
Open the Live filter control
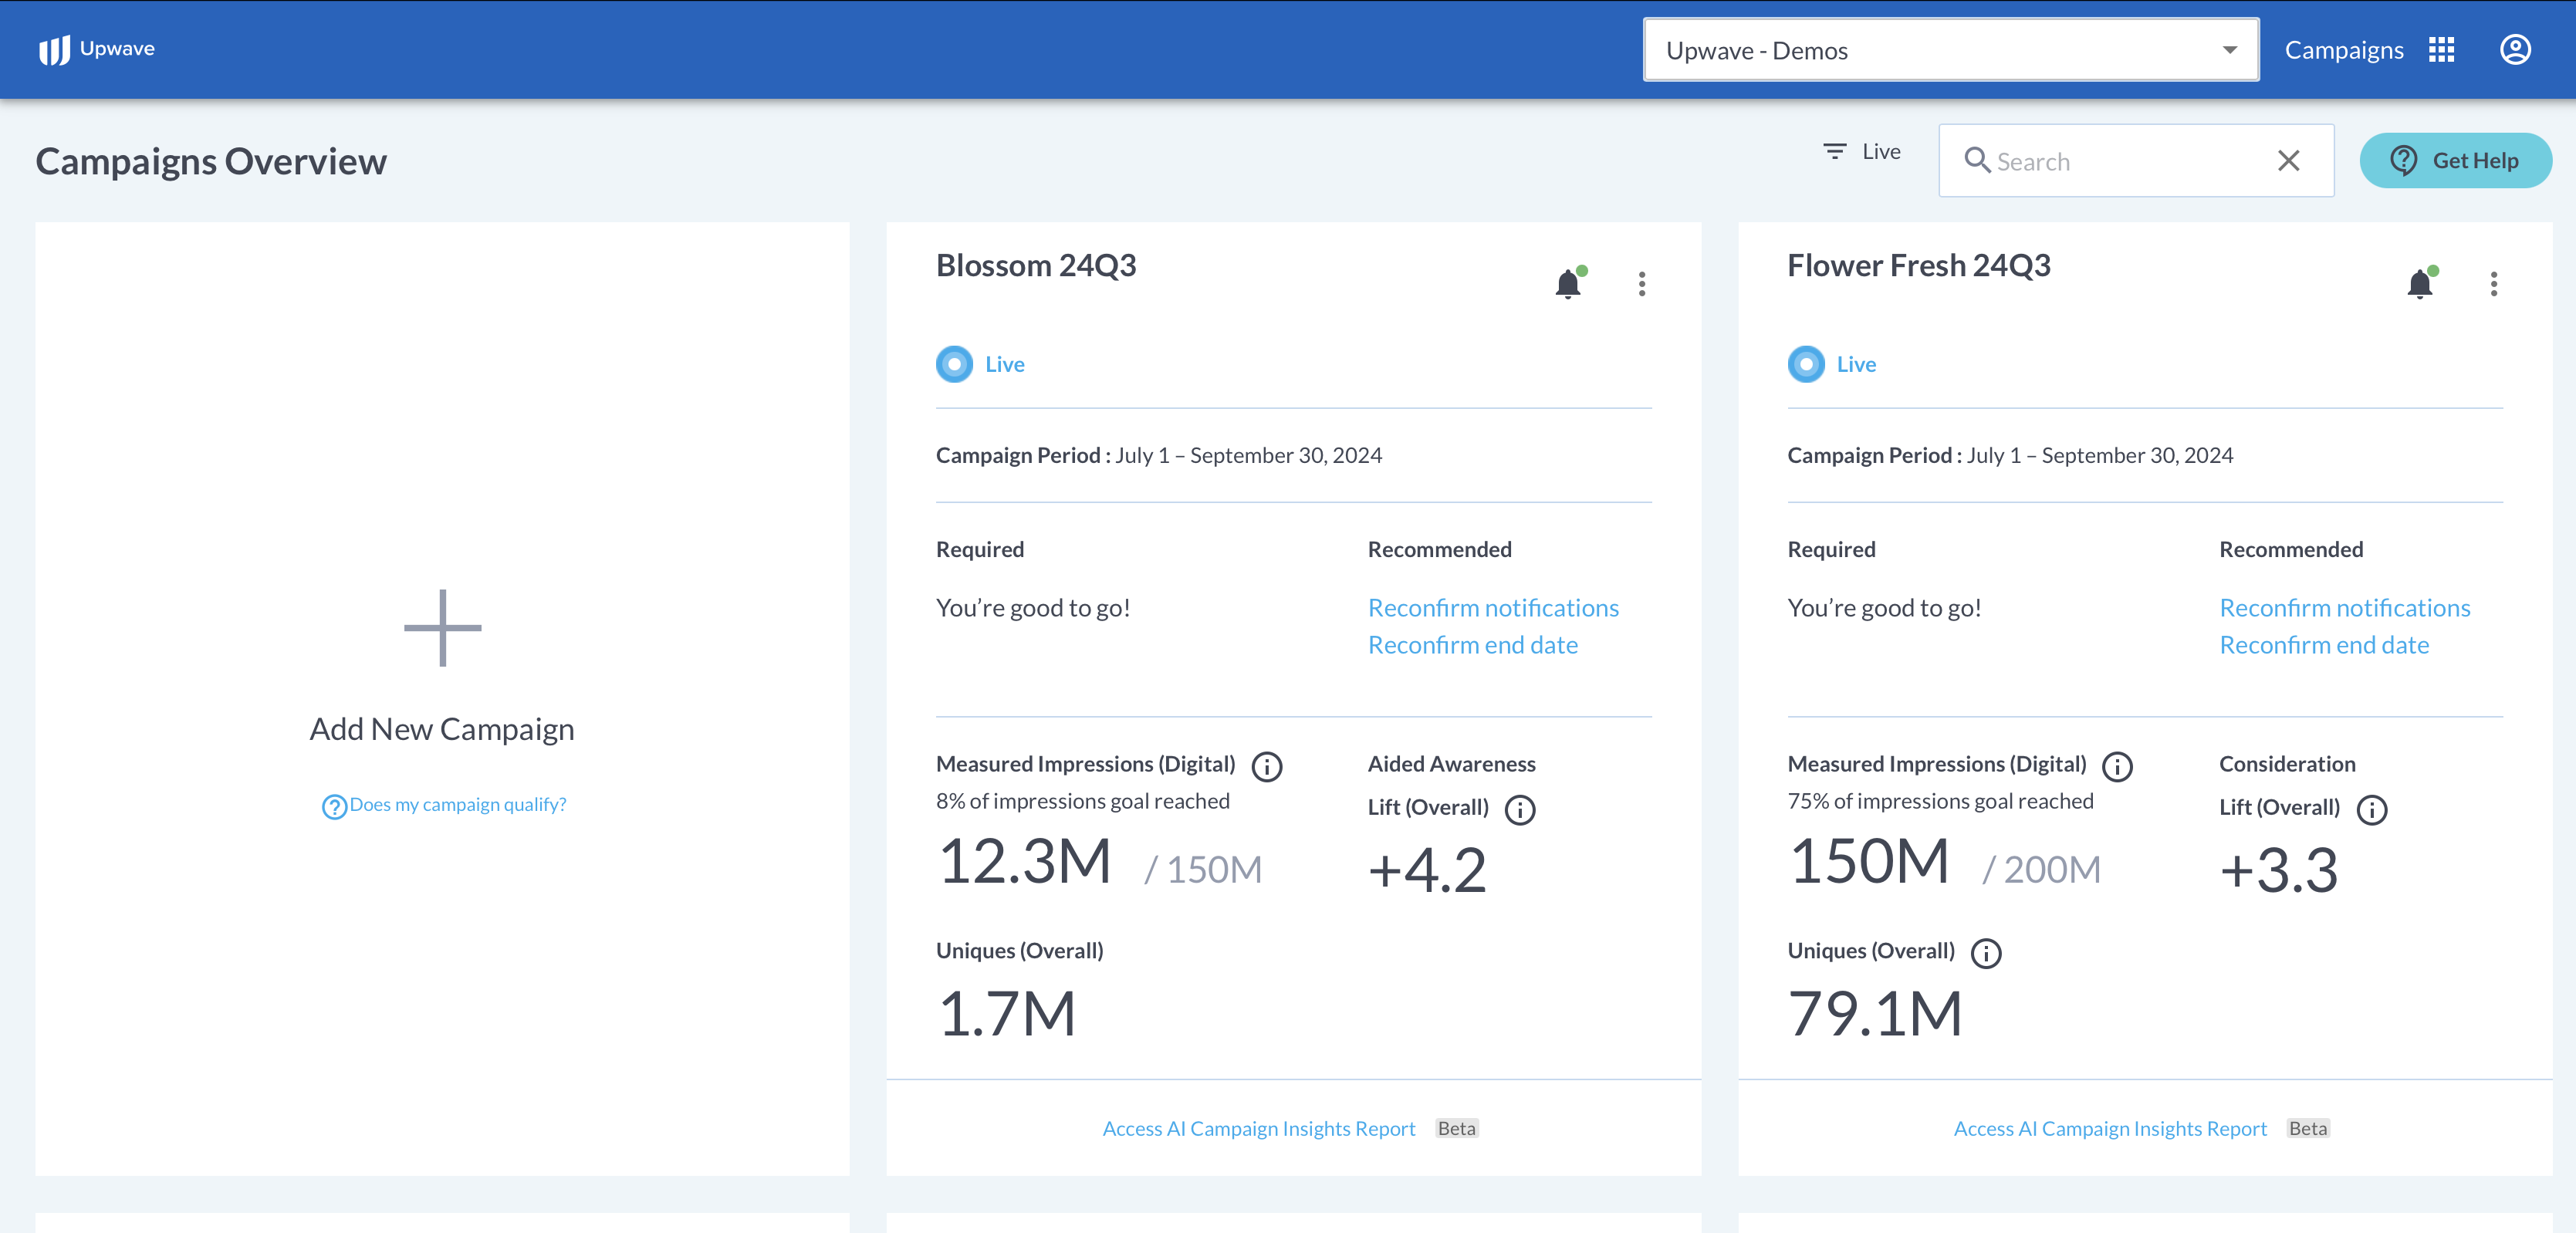click(1861, 152)
